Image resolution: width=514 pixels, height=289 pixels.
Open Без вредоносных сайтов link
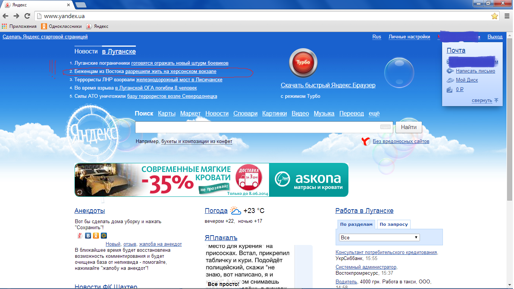click(401, 141)
